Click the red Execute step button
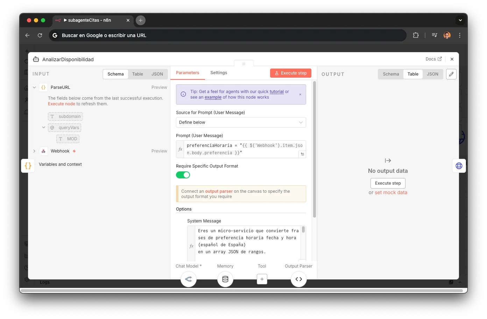The image size is (487, 319). 290,73
